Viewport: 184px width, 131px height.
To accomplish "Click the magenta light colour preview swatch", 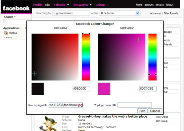I will 104,89.
